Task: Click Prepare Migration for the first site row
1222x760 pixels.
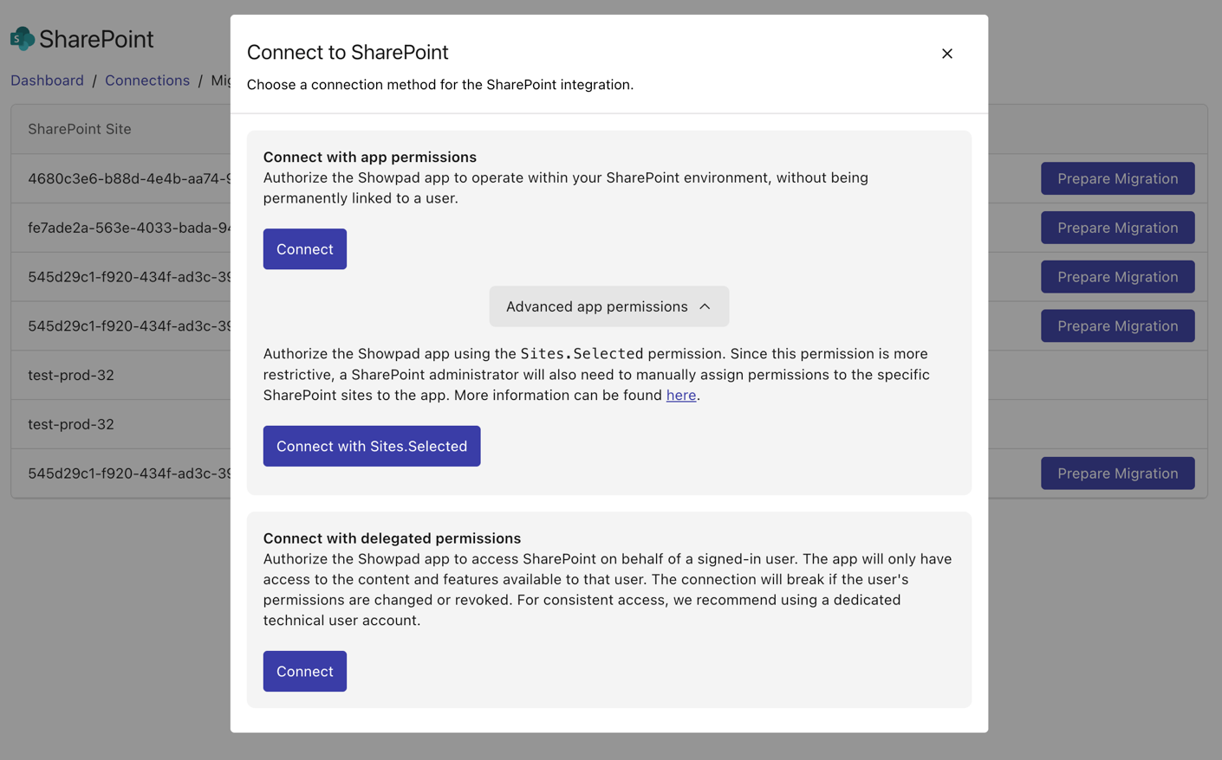Action: [1117, 178]
